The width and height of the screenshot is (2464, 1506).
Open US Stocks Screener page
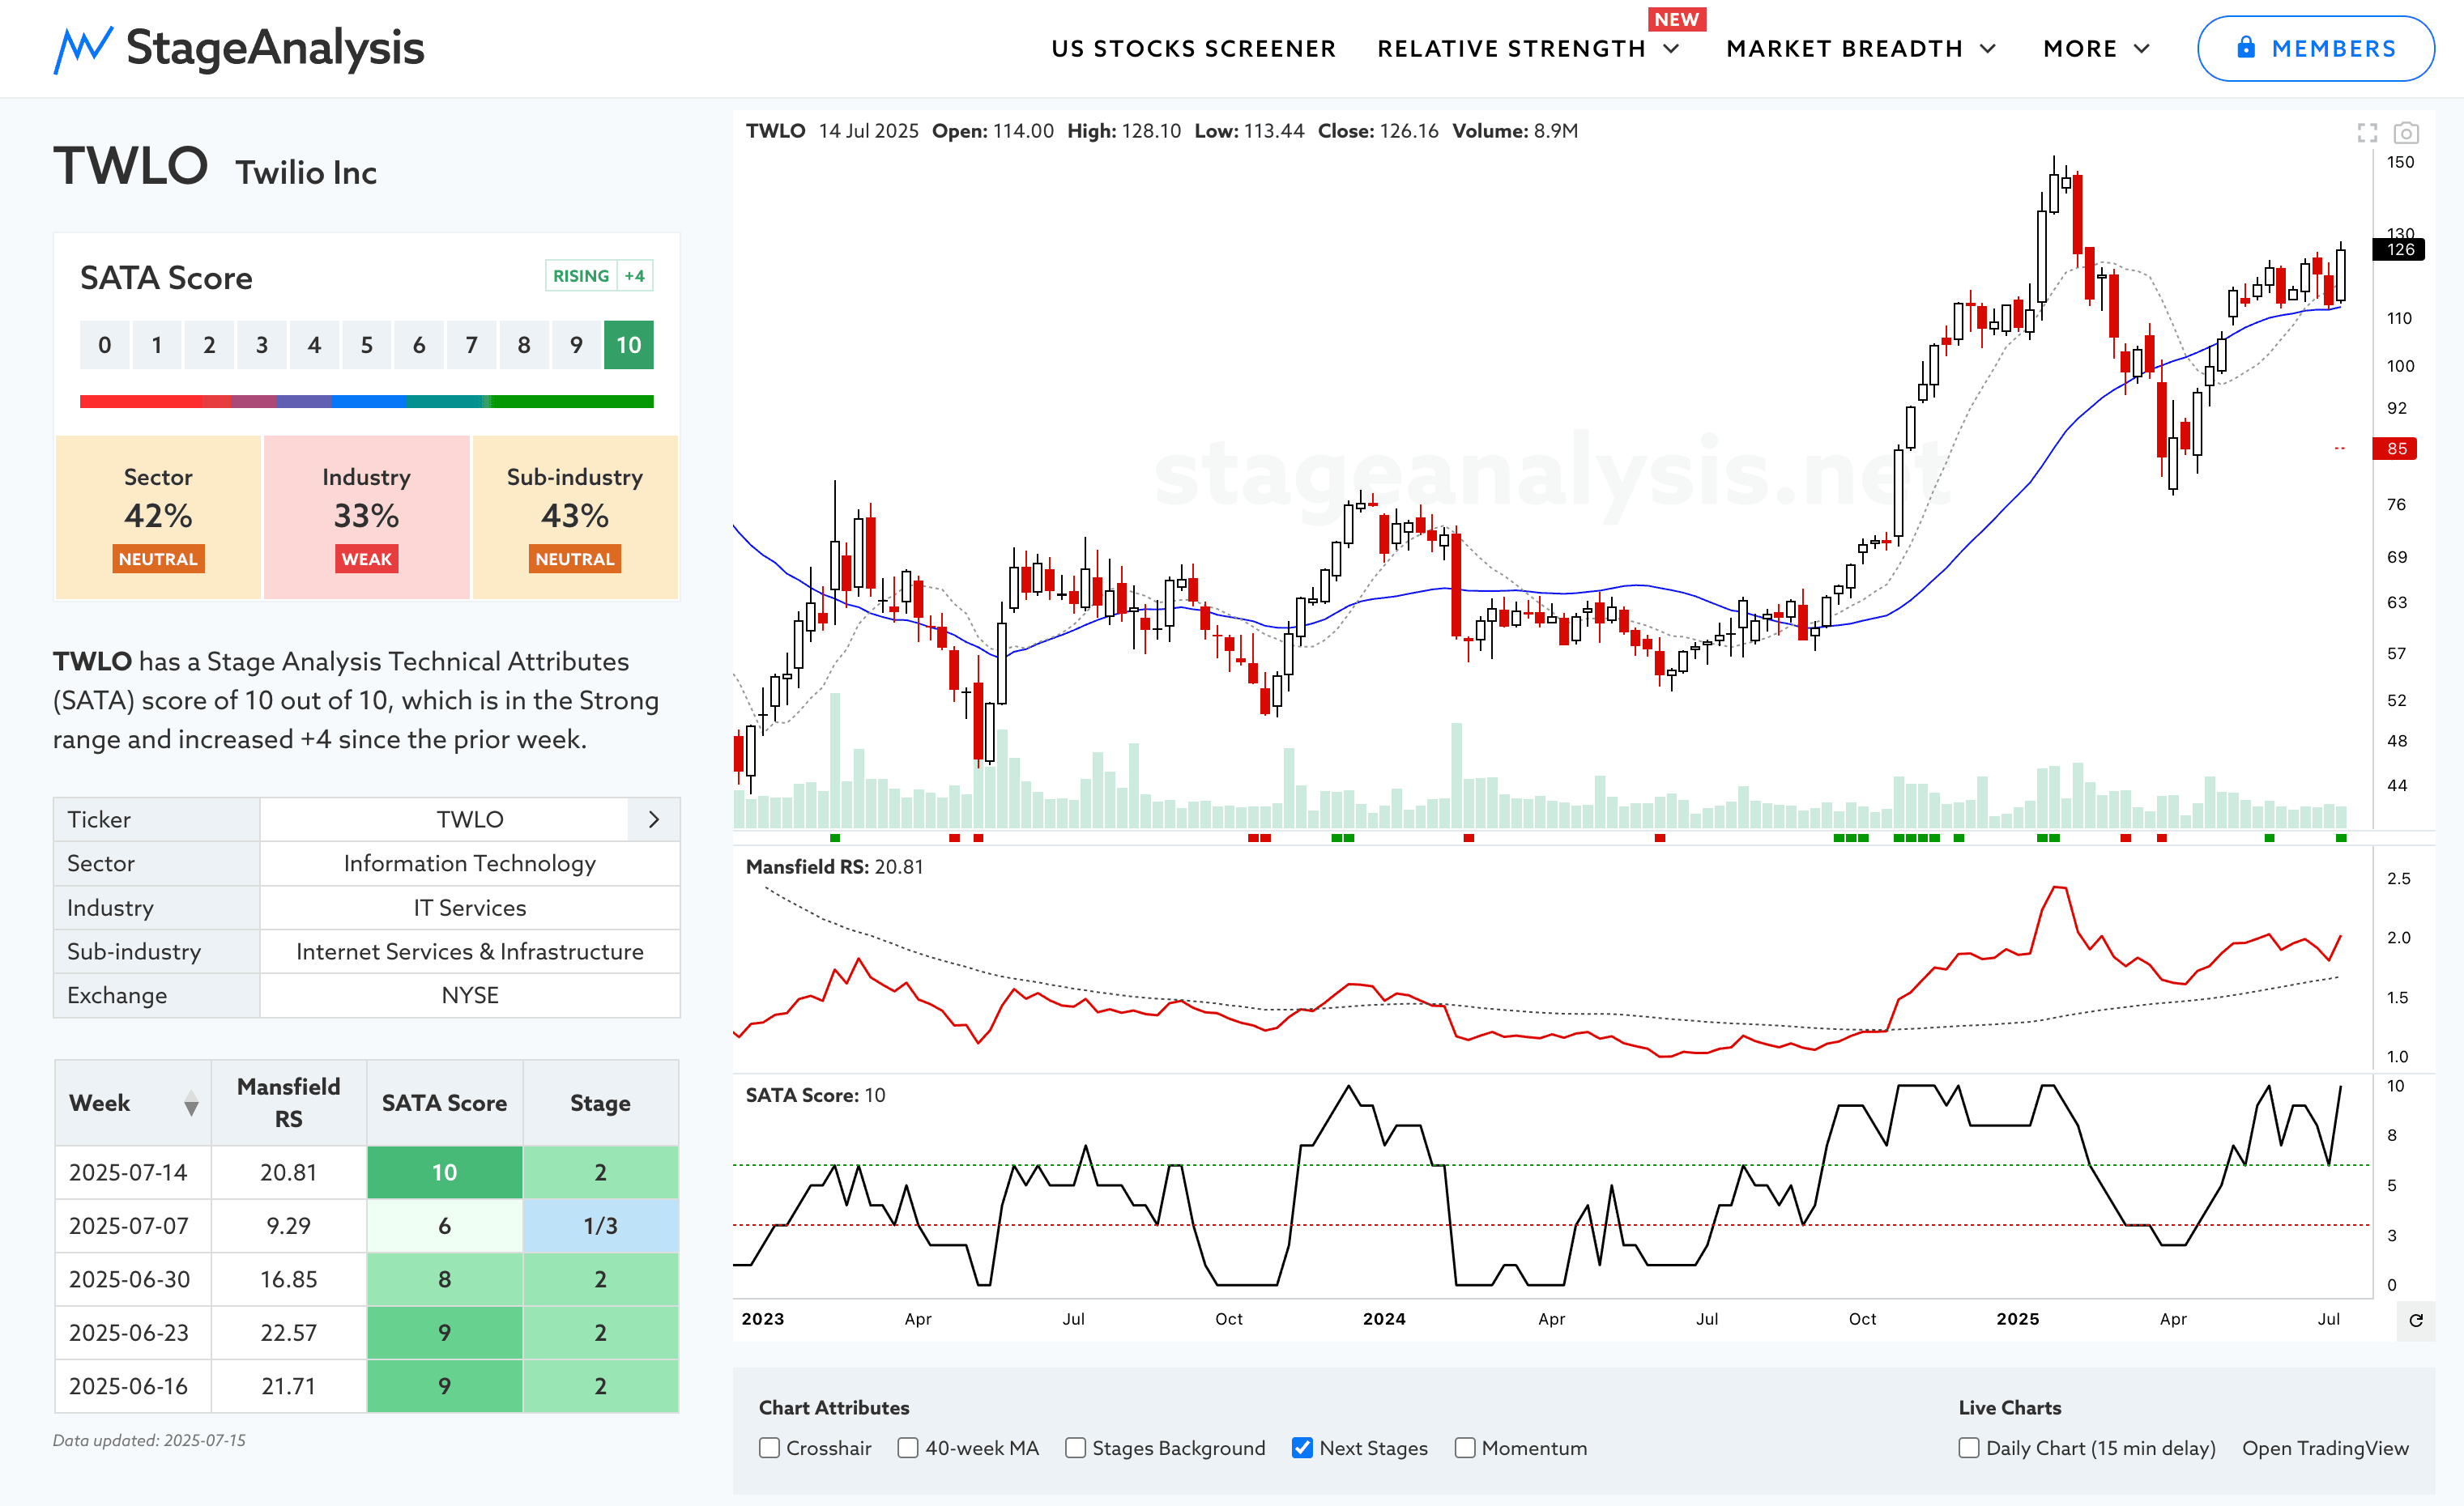(1193, 49)
